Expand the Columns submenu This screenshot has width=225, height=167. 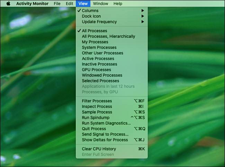pyautogui.click(x=112, y=11)
